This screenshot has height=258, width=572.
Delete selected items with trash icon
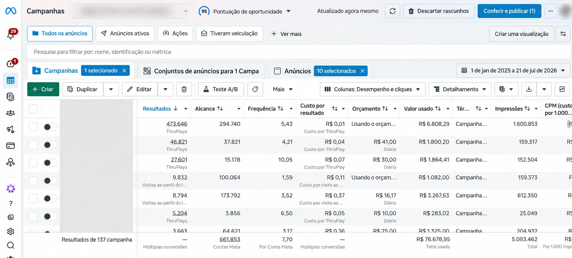click(184, 89)
